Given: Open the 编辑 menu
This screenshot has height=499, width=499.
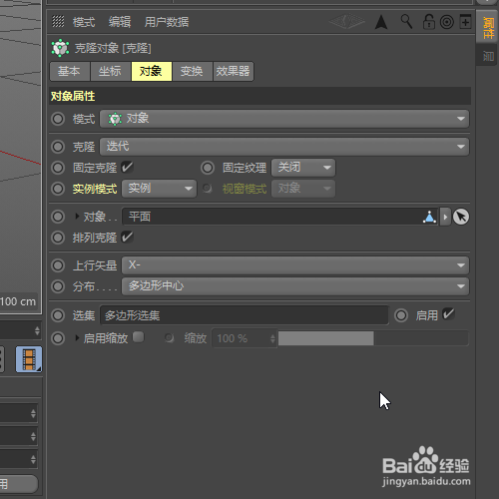Looking at the screenshot, I should [120, 22].
